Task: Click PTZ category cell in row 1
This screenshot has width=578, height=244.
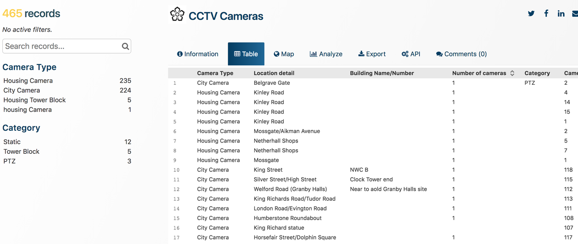Action: point(530,83)
